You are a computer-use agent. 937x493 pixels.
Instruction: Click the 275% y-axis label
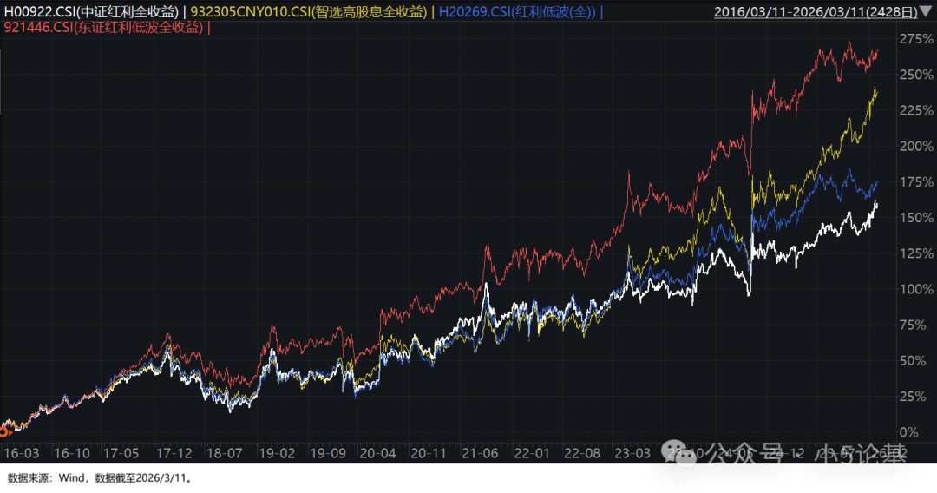pyautogui.click(x=916, y=40)
